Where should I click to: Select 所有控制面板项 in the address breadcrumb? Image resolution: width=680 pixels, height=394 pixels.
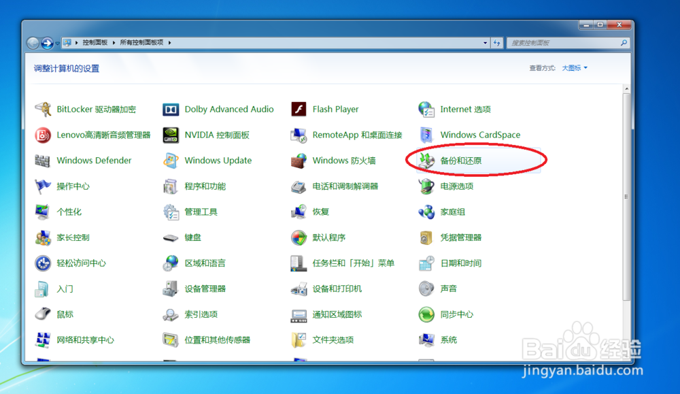tap(141, 42)
